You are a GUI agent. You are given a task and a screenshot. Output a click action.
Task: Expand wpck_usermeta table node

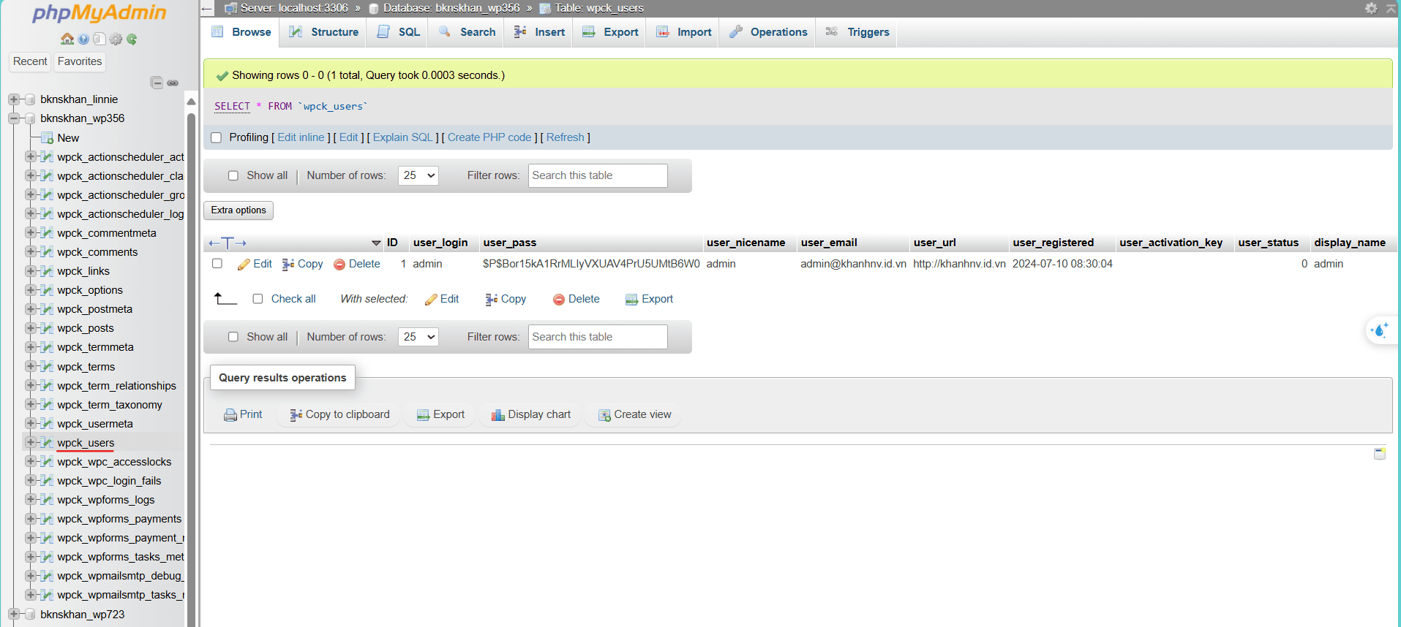point(30,424)
